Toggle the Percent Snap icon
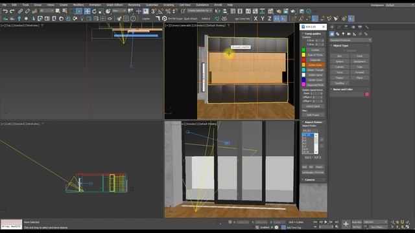Screen dimensions: 415x233 (x=168, y=11)
